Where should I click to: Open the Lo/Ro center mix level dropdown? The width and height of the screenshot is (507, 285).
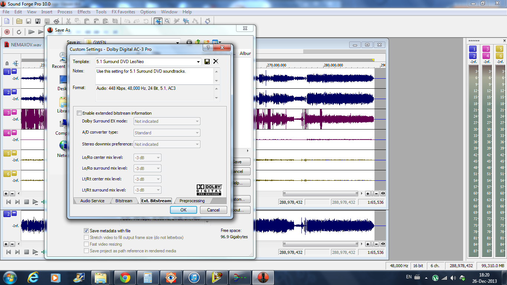pos(158,158)
